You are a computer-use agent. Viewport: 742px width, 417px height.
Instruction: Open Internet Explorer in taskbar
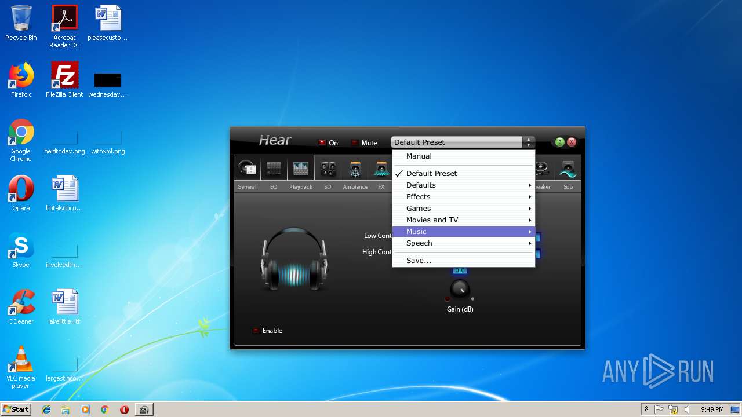click(46, 409)
